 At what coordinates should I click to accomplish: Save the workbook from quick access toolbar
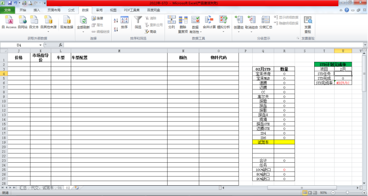coord(10,3)
